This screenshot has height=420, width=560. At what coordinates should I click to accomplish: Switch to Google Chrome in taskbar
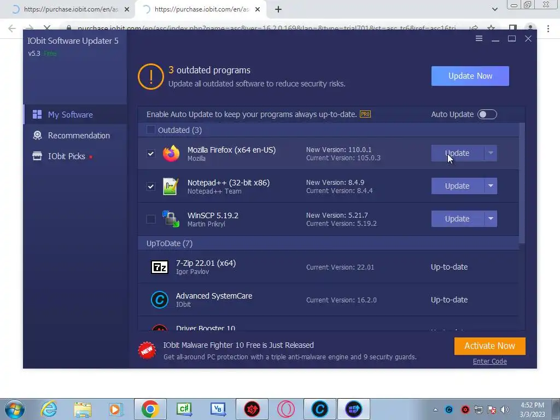point(150,409)
